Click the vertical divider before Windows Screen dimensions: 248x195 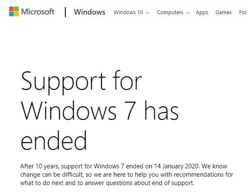(65, 12)
